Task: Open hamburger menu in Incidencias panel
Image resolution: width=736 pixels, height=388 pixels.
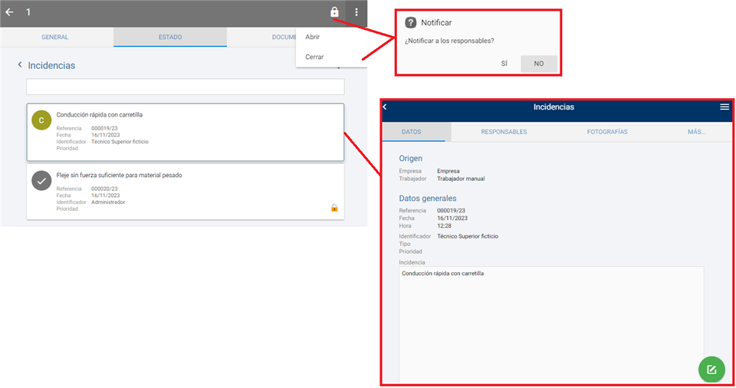Action: (724, 107)
